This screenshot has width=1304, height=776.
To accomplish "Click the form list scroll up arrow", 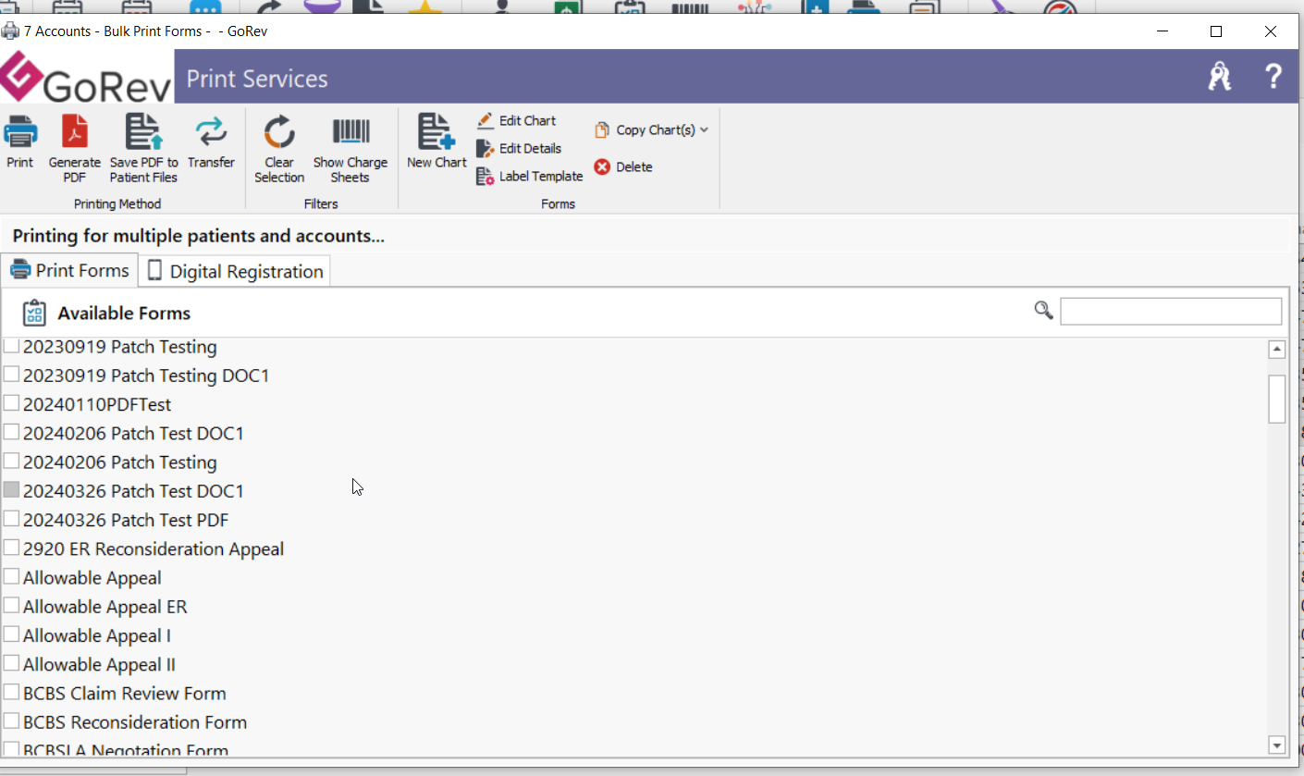I will click(x=1277, y=350).
